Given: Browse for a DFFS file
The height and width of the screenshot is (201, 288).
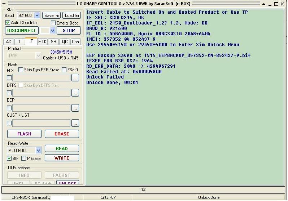Looking at the screenshot, I should (x=75, y=93).
